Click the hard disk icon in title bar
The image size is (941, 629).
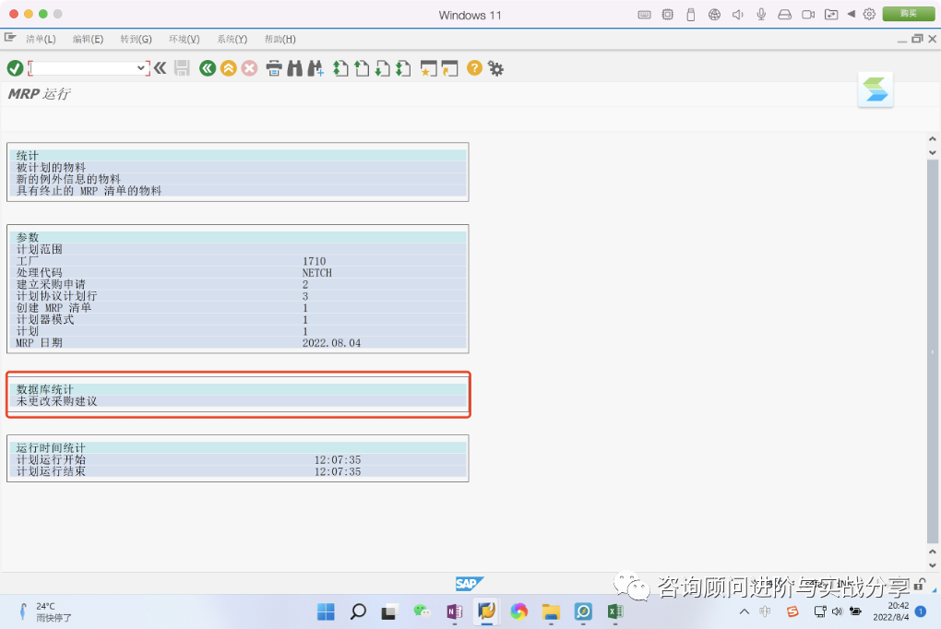784,15
